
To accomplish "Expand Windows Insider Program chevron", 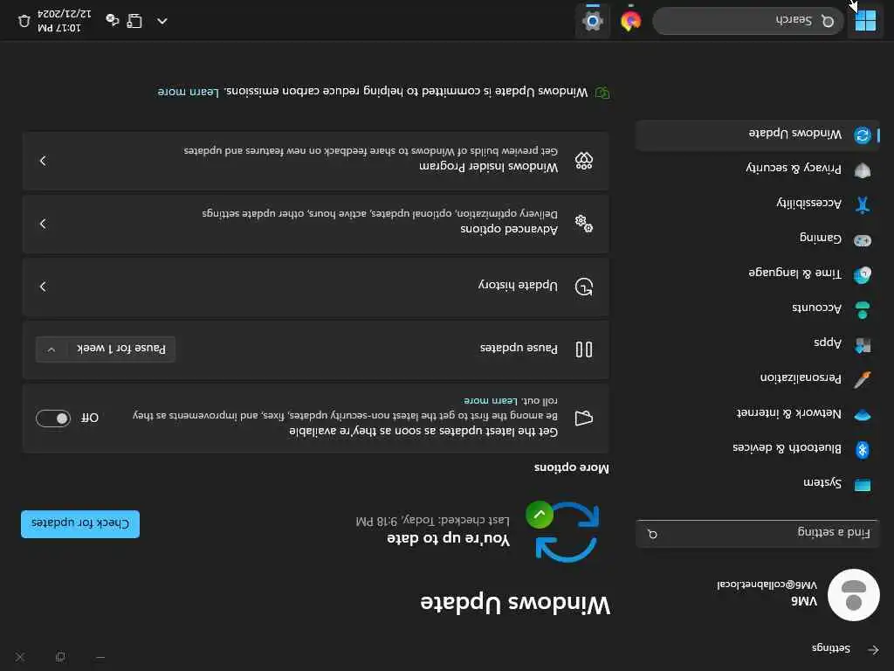I will pyautogui.click(x=44, y=161).
